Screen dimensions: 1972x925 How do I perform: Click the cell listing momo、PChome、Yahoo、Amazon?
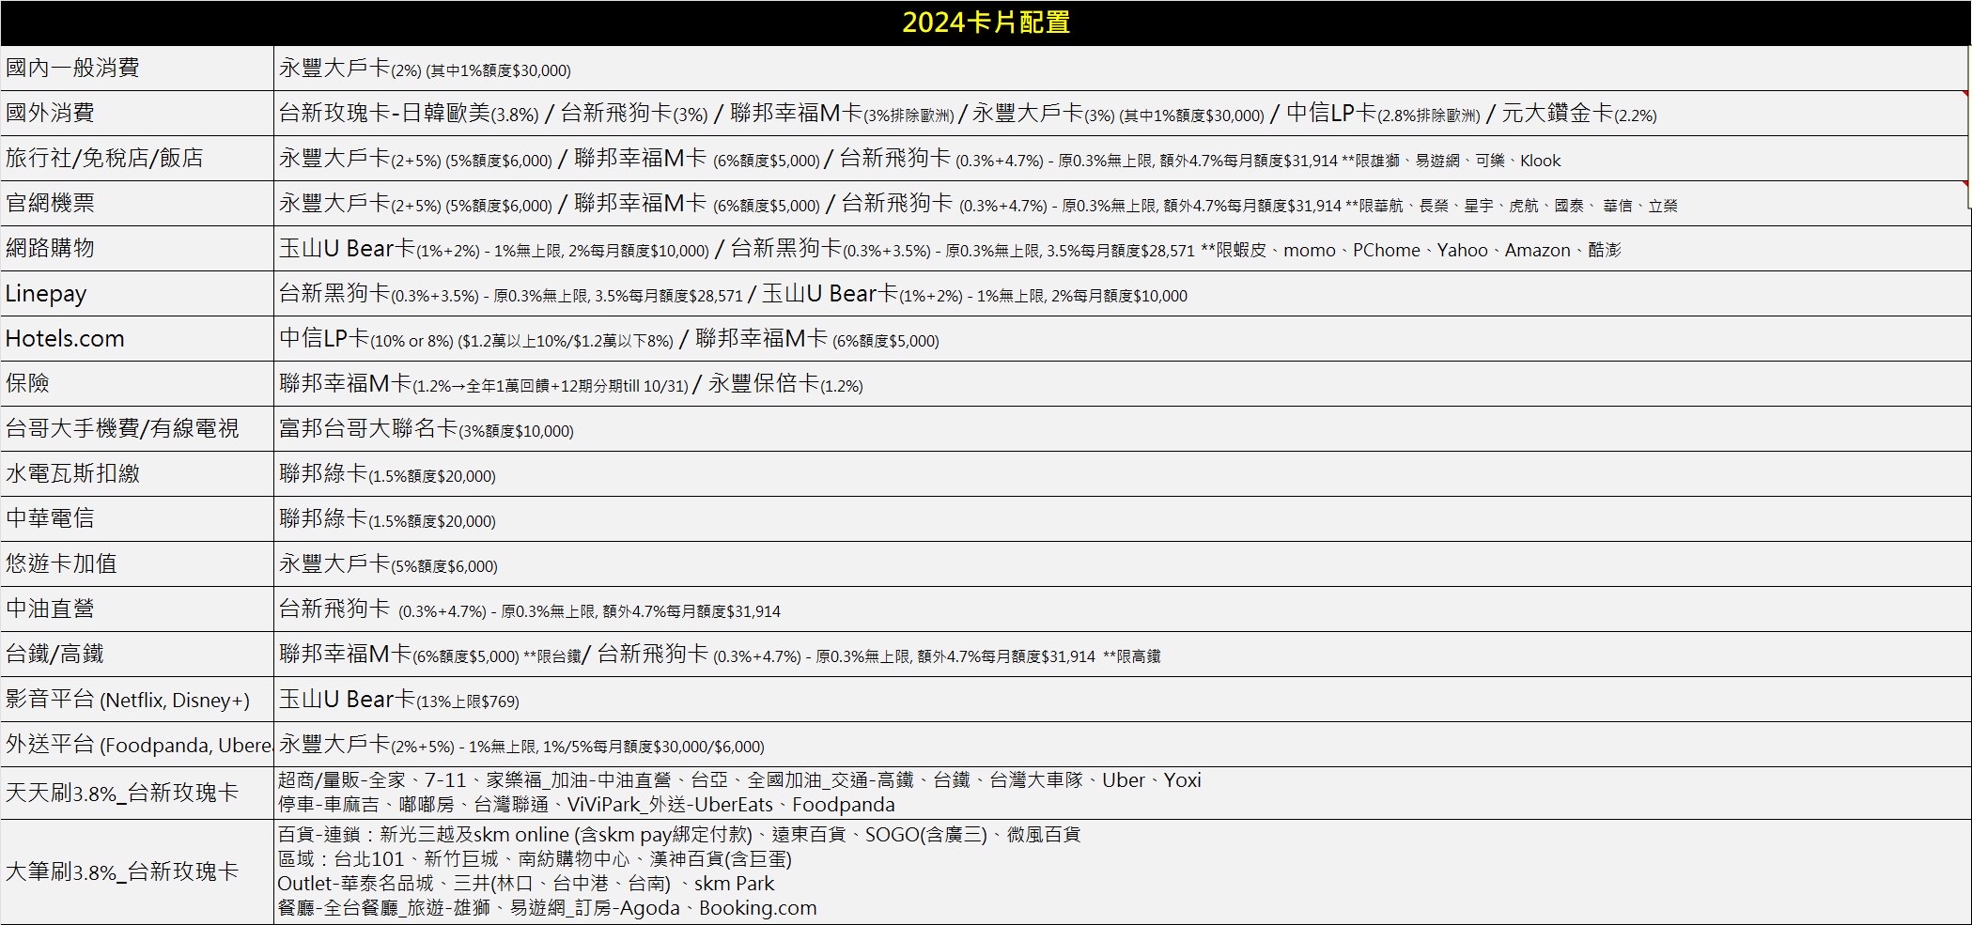point(1122,248)
